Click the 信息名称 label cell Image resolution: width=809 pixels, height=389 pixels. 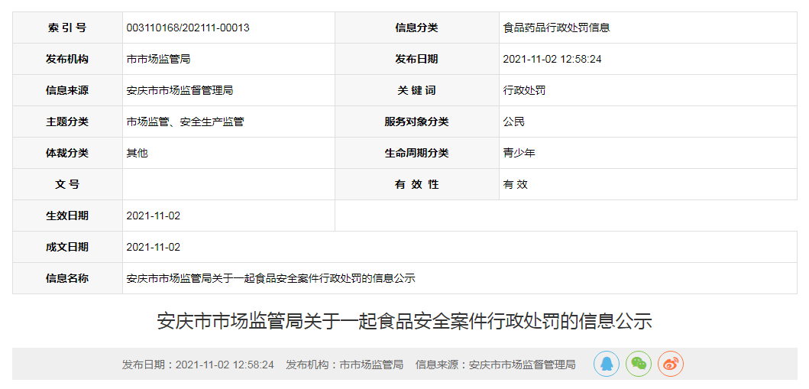(67, 279)
